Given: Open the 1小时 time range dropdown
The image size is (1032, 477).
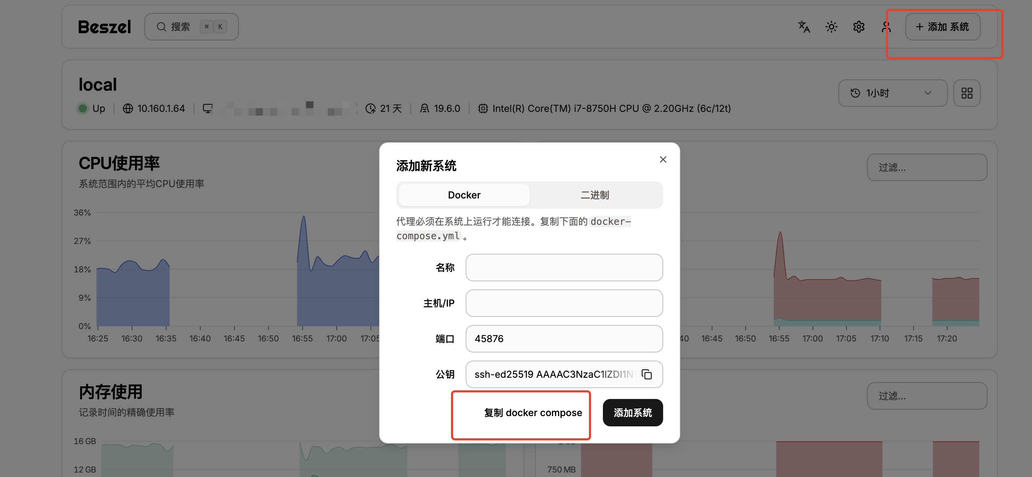Looking at the screenshot, I should [x=893, y=93].
